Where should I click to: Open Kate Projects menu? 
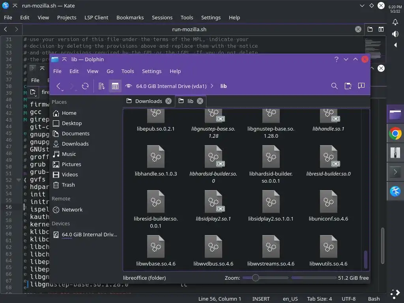(x=67, y=17)
